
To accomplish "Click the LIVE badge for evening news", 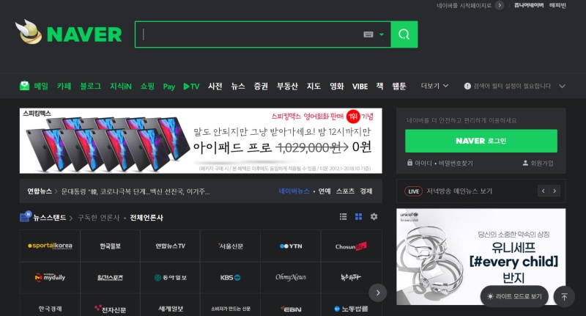I will pyautogui.click(x=413, y=191).
